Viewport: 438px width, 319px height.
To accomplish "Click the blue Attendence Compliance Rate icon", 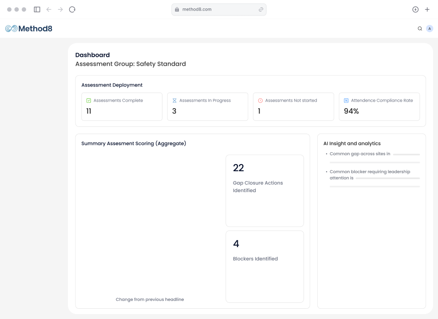I will click(x=346, y=101).
